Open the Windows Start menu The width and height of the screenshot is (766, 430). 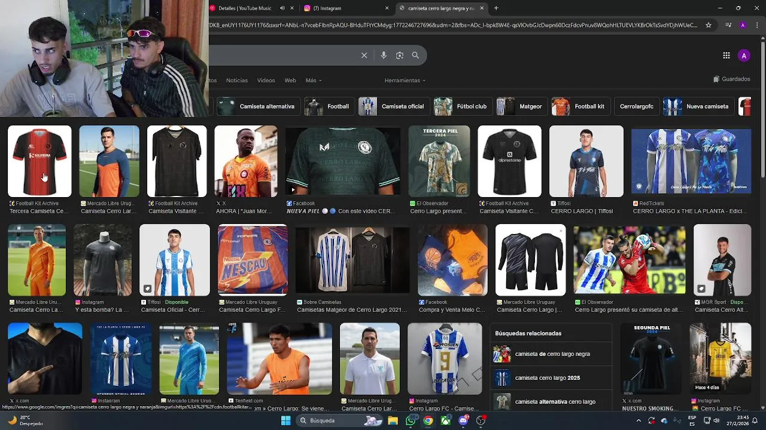286,420
